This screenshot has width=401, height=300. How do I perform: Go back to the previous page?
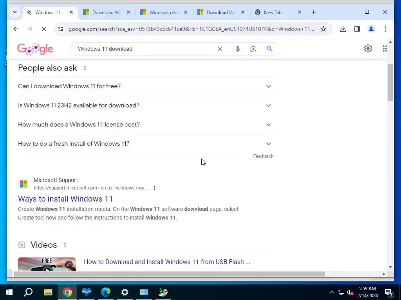tap(16, 29)
